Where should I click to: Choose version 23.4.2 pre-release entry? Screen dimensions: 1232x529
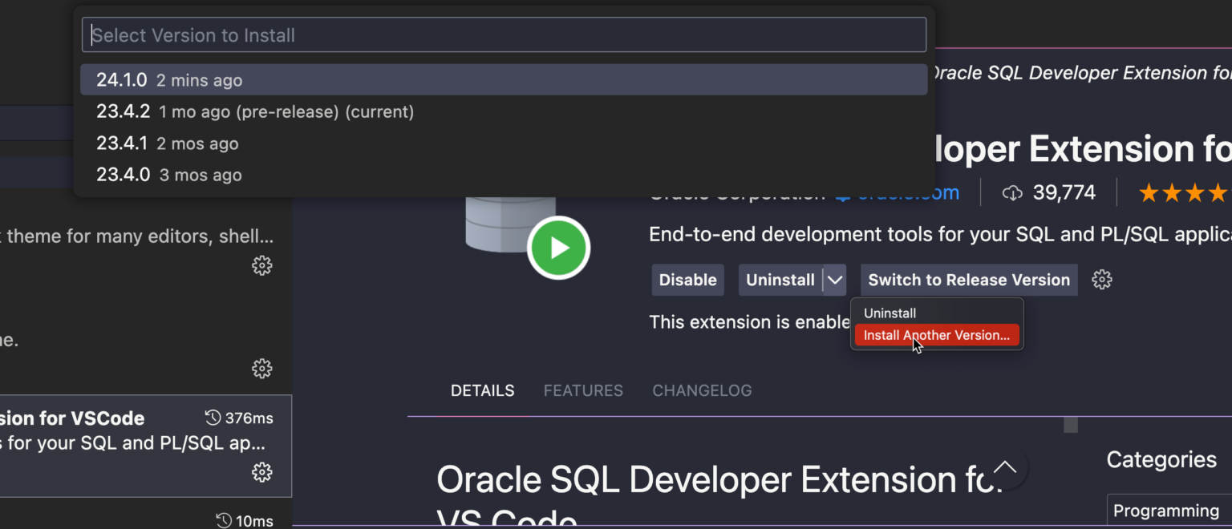[x=504, y=111]
